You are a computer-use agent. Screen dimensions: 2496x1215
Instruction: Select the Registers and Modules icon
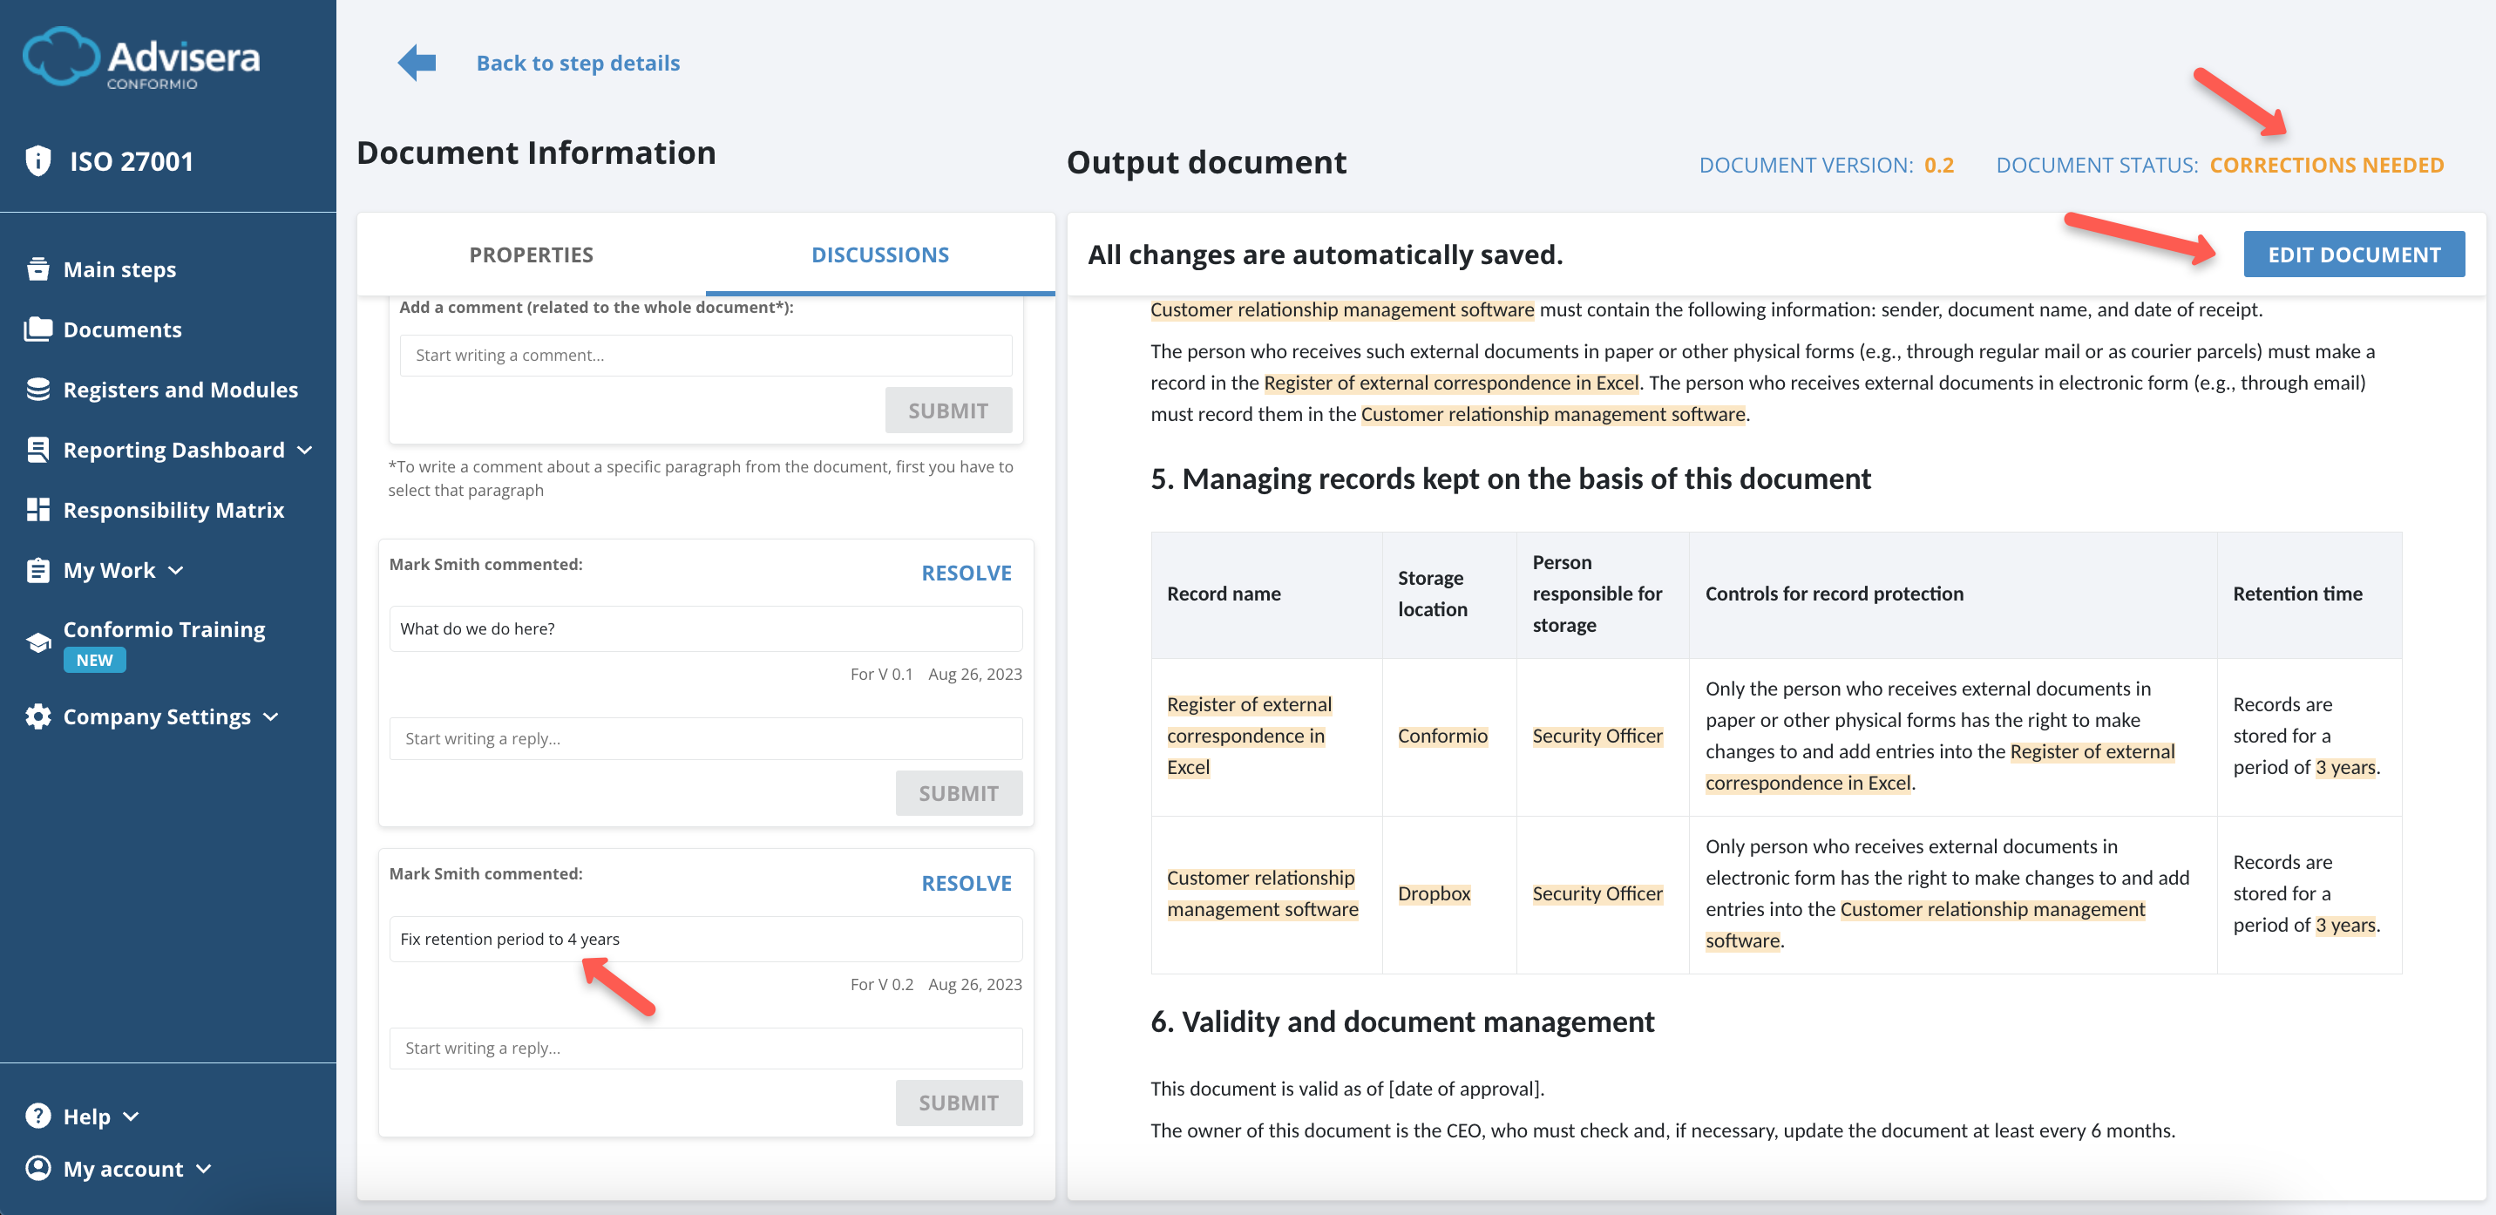tap(37, 390)
